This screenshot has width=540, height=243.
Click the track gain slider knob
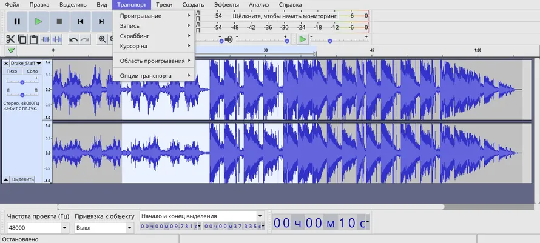[22, 82]
